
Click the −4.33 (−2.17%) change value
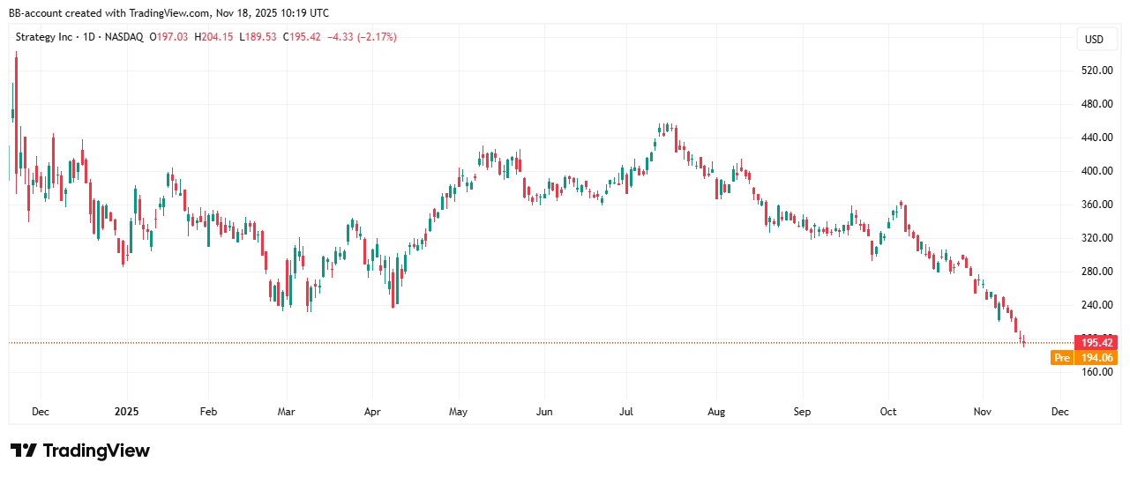click(363, 37)
